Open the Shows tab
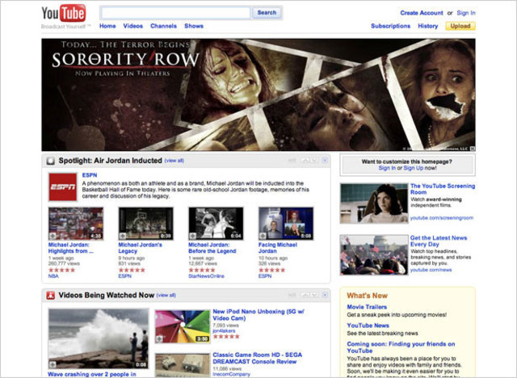Viewport: 517px width, 378px height. click(x=194, y=26)
